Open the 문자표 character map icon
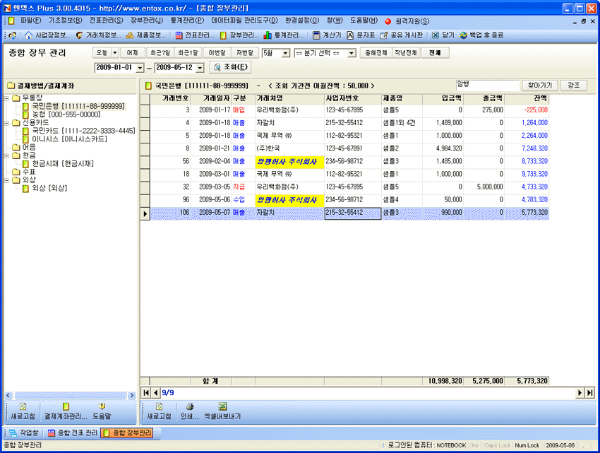The image size is (600, 453). click(x=349, y=35)
